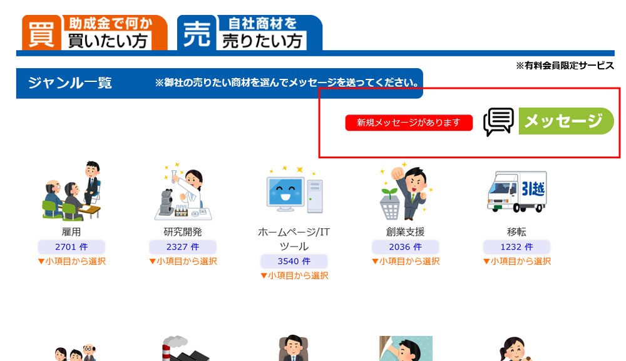Expand 小項目から選択 under 雇用
The height and width of the screenshot is (361, 626).
[x=71, y=261]
